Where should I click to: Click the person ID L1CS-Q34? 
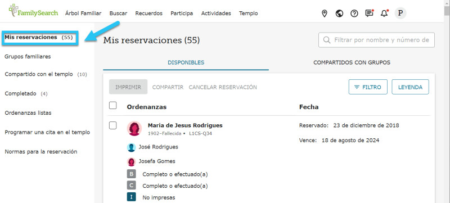(201, 134)
